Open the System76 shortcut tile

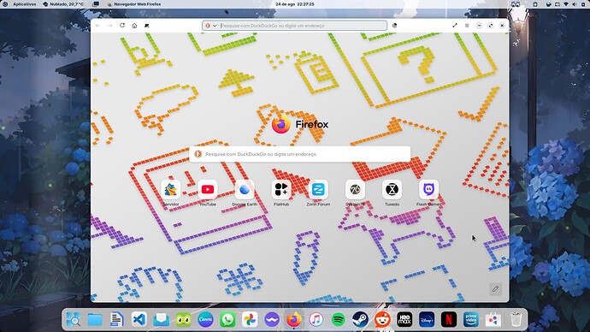tap(355, 193)
